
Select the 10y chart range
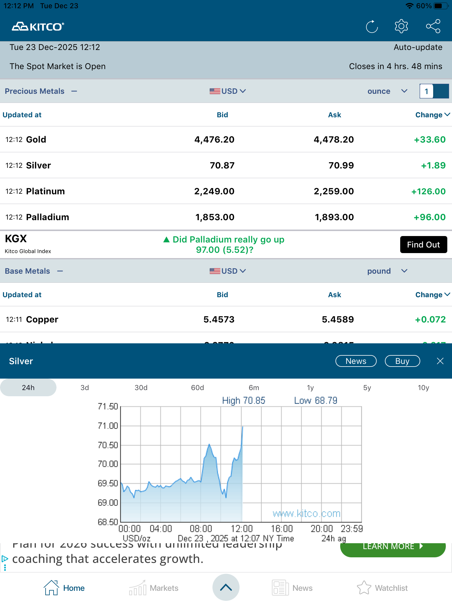[x=423, y=387]
